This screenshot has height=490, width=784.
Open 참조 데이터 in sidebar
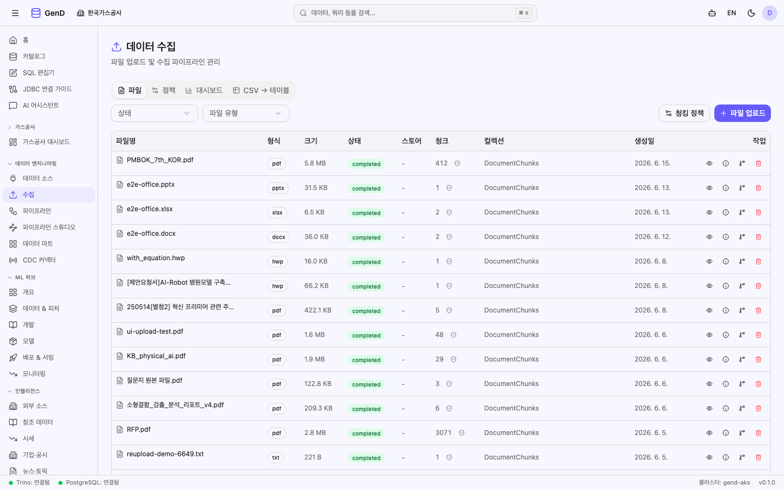[49, 422]
